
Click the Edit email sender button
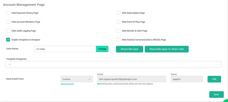tap(214, 79)
